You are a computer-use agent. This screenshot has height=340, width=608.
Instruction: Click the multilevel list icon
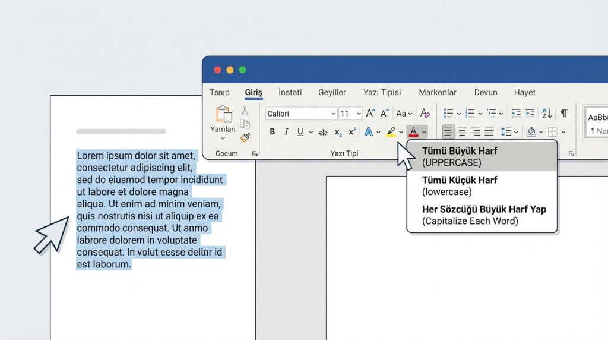pyautogui.click(x=491, y=114)
